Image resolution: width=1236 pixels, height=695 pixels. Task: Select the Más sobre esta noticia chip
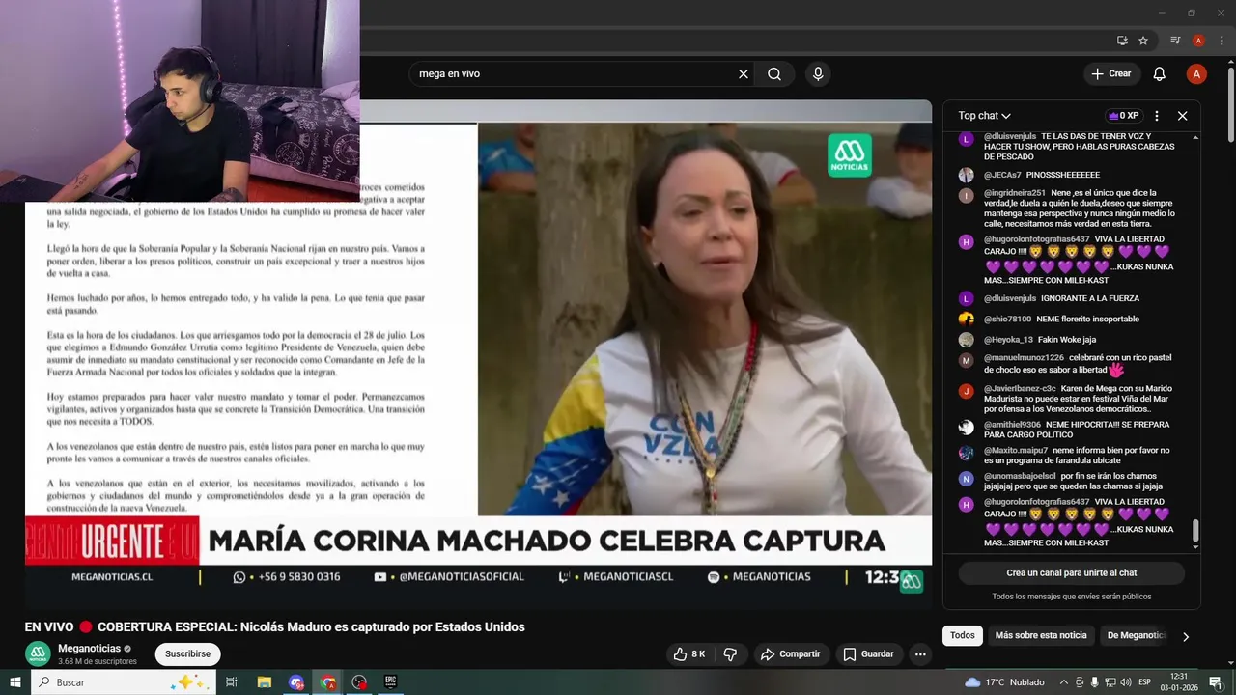1041,635
